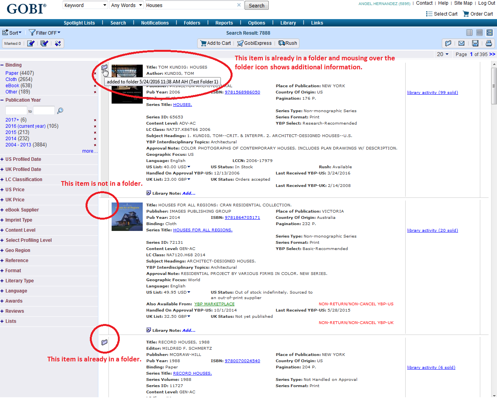This screenshot has height=398, width=497.
Task: Click the print icon
Action: coord(489,43)
